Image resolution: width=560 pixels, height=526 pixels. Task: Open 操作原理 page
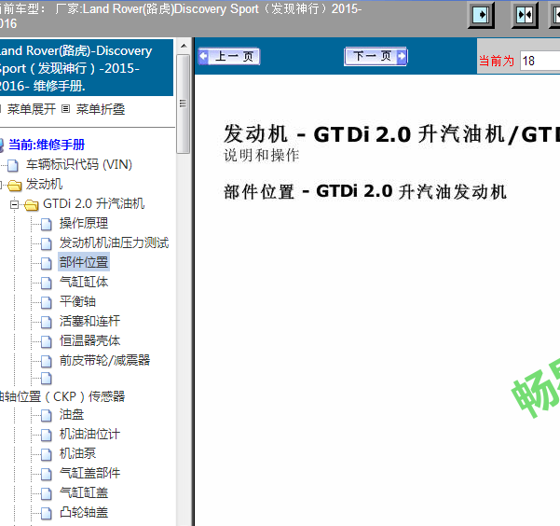click(84, 223)
